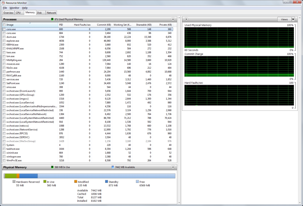The width and height of the screenshot is (303, 206).
Task: Sort by Private (KB) column
Action: tap(163, 25)
